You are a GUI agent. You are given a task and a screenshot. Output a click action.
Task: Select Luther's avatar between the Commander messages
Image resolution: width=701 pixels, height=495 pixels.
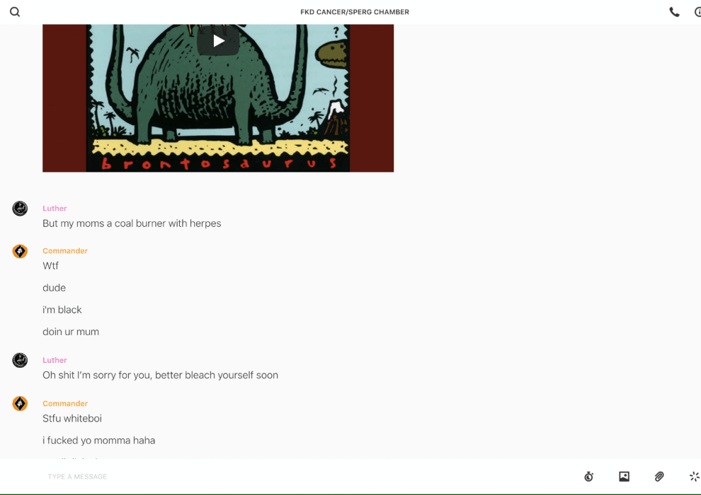[20, 361]
